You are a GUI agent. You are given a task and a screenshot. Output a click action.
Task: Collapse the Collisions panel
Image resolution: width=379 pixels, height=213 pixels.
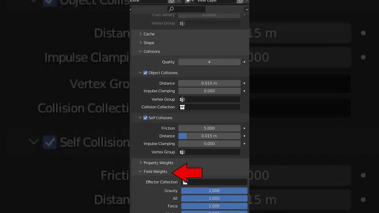(140, 51)
